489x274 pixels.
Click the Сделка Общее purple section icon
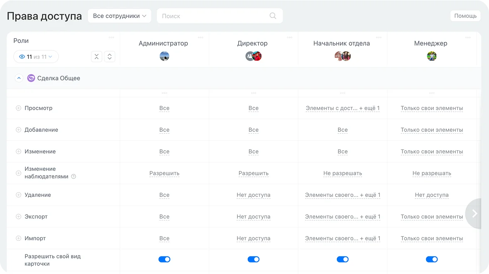(31, 78)
